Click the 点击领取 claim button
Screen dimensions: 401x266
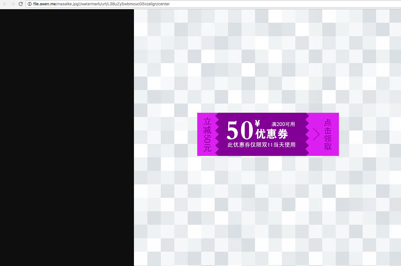tap(328, 134)
